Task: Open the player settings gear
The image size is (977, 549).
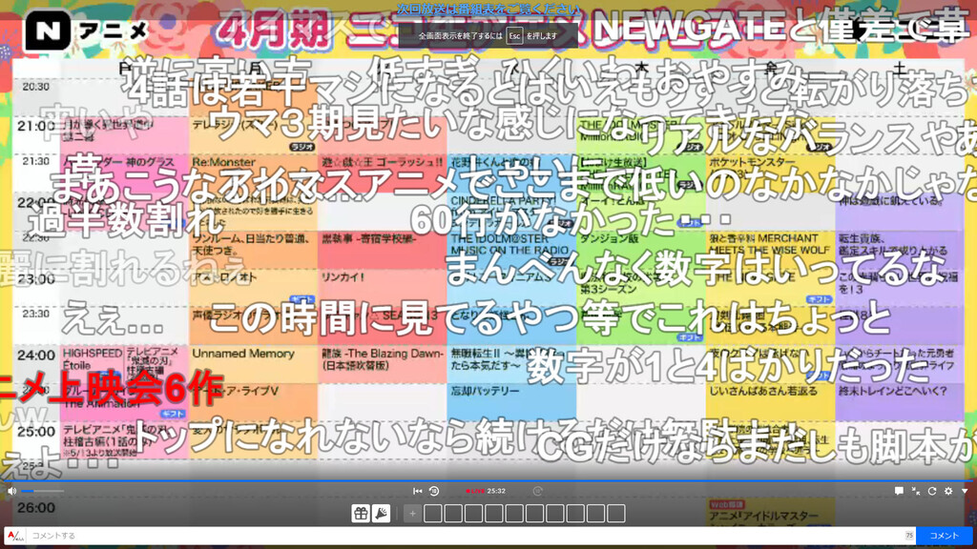Action: [x=948, y=491]
